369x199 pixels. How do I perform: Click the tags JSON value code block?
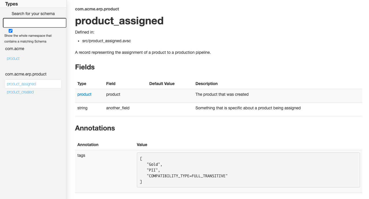(x=248, y=170)
